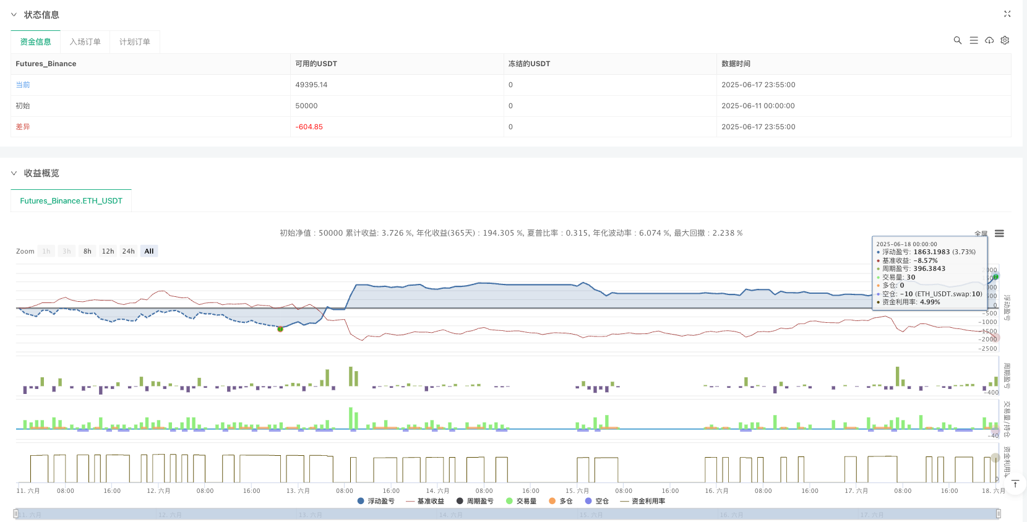The image size is (1027, 522).
Task: Toggle the 浮动盈亏 series in legend
Action: 376,501
